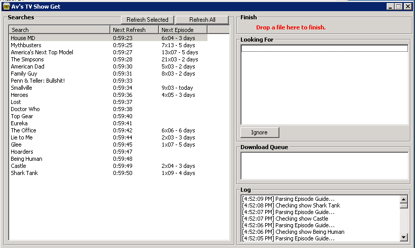Select the Doctor Who row
Image resolution: width=415 pixels, height=248 pixels.
coord(108,109)
